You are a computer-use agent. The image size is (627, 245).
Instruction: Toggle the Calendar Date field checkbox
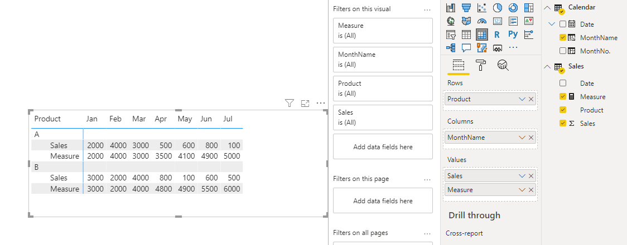563,24
